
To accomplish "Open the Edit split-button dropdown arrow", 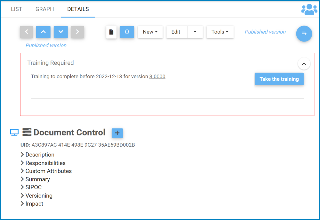I will (196, 32).
